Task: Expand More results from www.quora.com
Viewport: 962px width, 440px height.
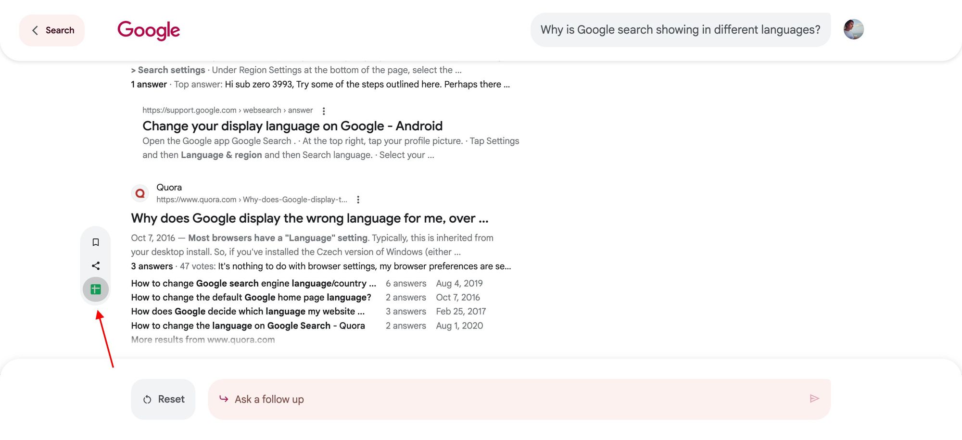Action: pos(203,339)
